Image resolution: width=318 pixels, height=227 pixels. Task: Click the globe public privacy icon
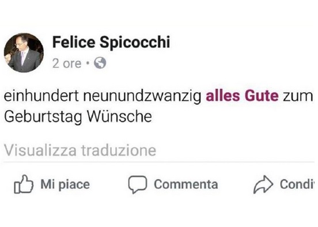pos(100,63)
